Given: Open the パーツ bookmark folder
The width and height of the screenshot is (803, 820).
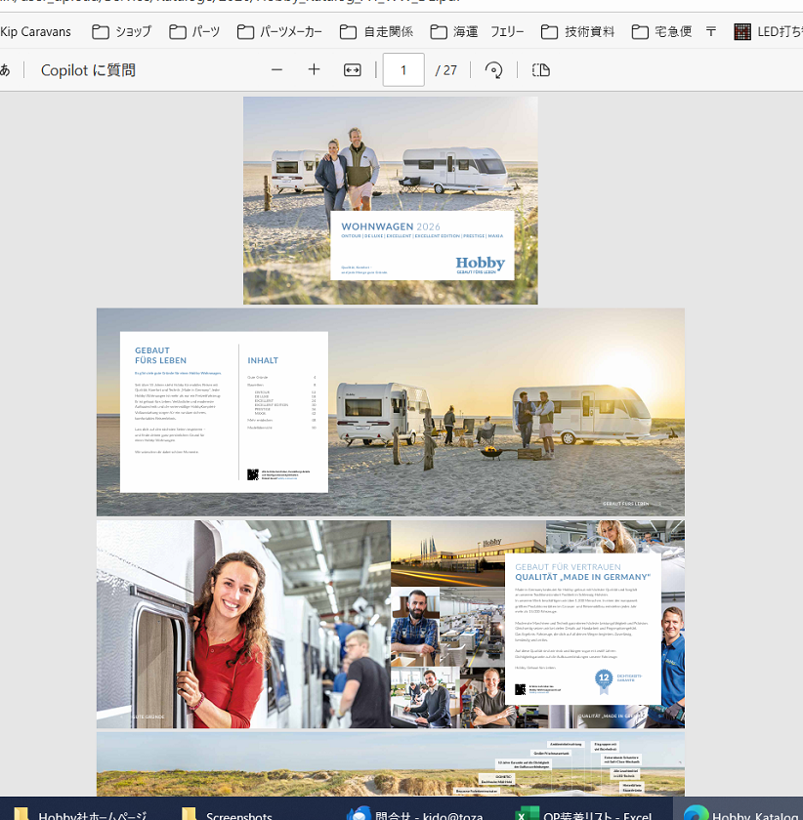Looking at the screenshot, I should point(194,32).
